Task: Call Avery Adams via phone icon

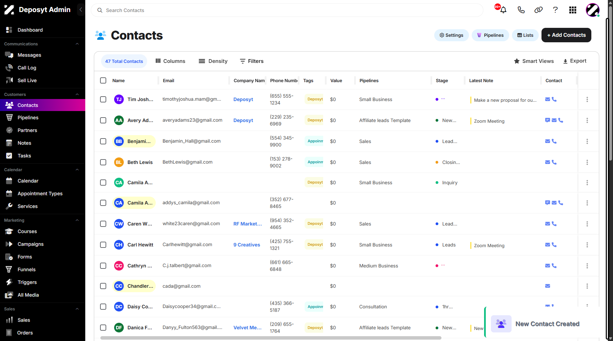Action: point(561,120)
